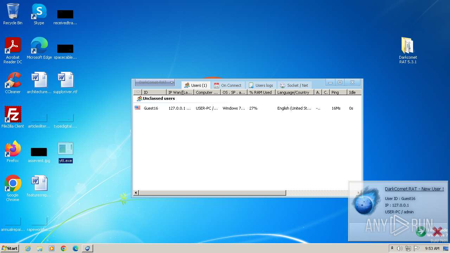Select the ytt.exe desktop file
The image size is (450, 253).
click(x=65, y=152)
